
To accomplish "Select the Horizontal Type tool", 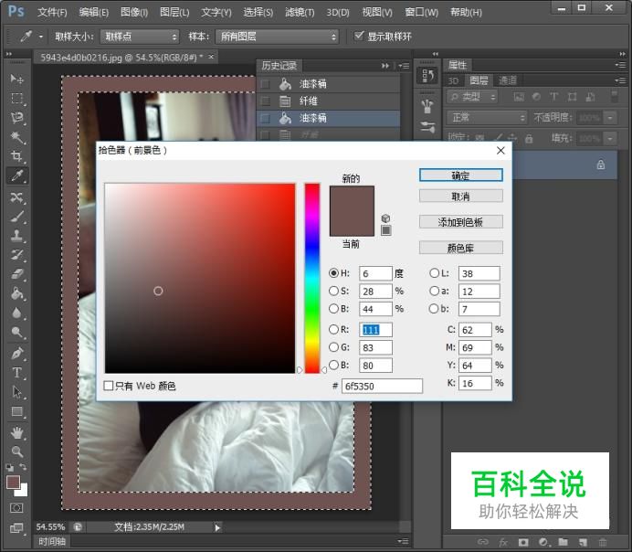I will pyautogui.click(x=16, y=373).
